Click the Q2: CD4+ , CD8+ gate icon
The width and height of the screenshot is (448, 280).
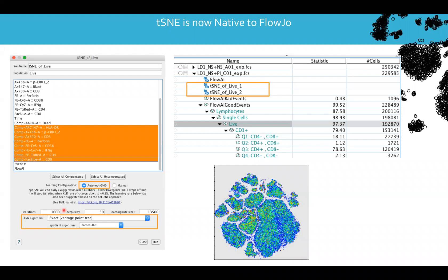click(238, 143)
